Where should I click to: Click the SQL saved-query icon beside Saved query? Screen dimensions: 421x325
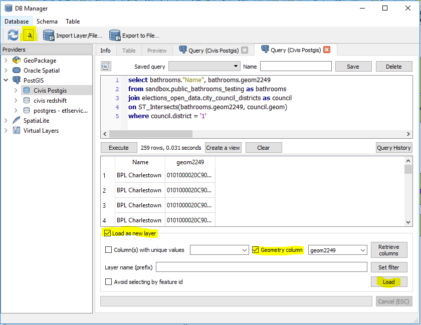point(105,66)
